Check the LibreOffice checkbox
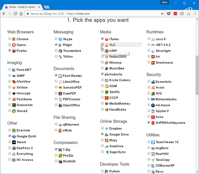The image size is (199, 174). point(56,81)
